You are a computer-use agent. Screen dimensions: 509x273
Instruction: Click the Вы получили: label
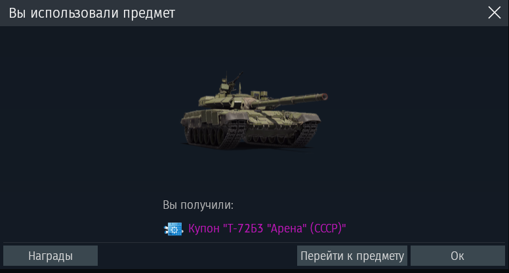[x=198, y=205]
